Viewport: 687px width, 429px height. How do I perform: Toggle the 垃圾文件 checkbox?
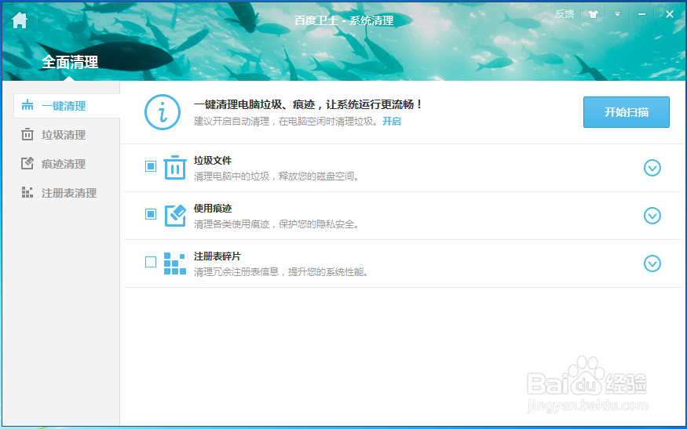click(151, 166)
